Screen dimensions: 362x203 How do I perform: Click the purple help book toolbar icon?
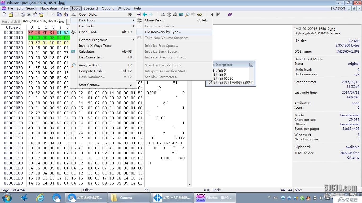click(230, 15)
